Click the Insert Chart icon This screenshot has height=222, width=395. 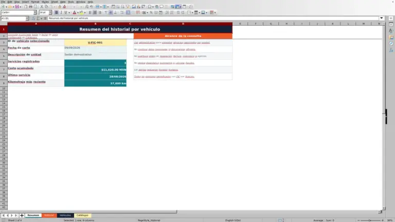[x=138, y=7]
